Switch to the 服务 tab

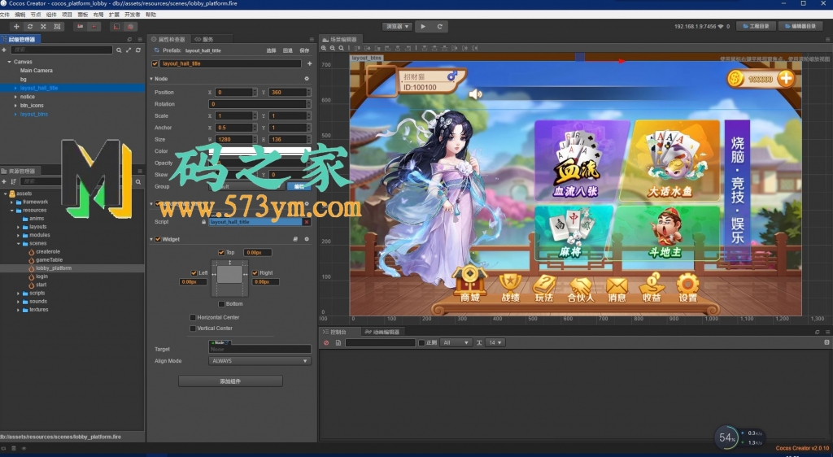tap(204, 39)
